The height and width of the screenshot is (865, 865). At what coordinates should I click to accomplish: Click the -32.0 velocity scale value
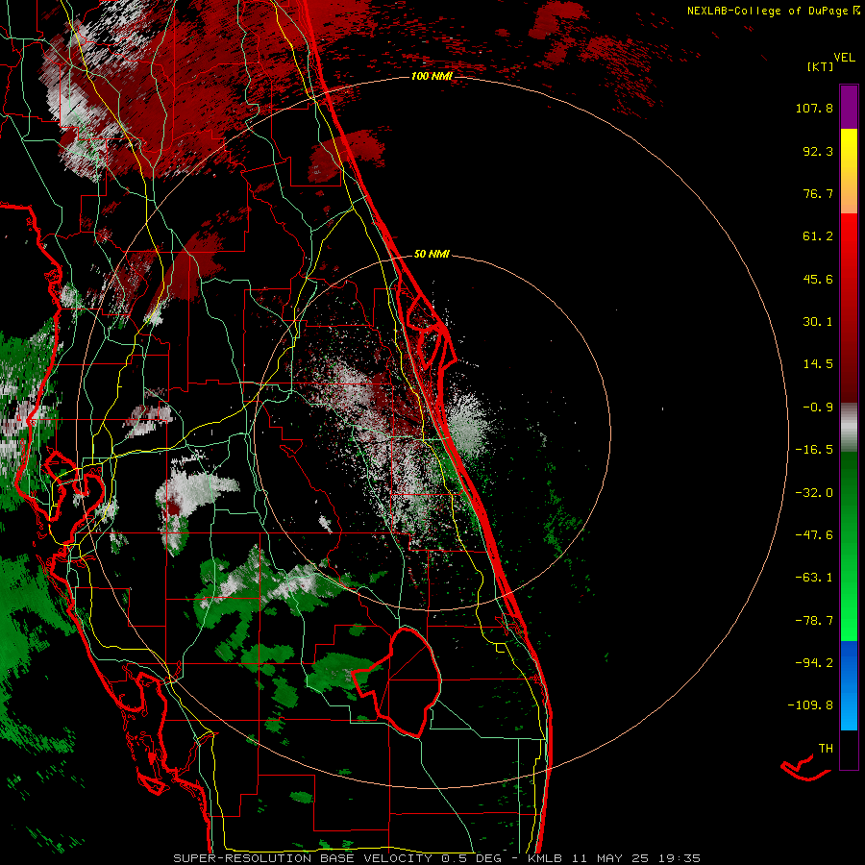pos(814,493)
